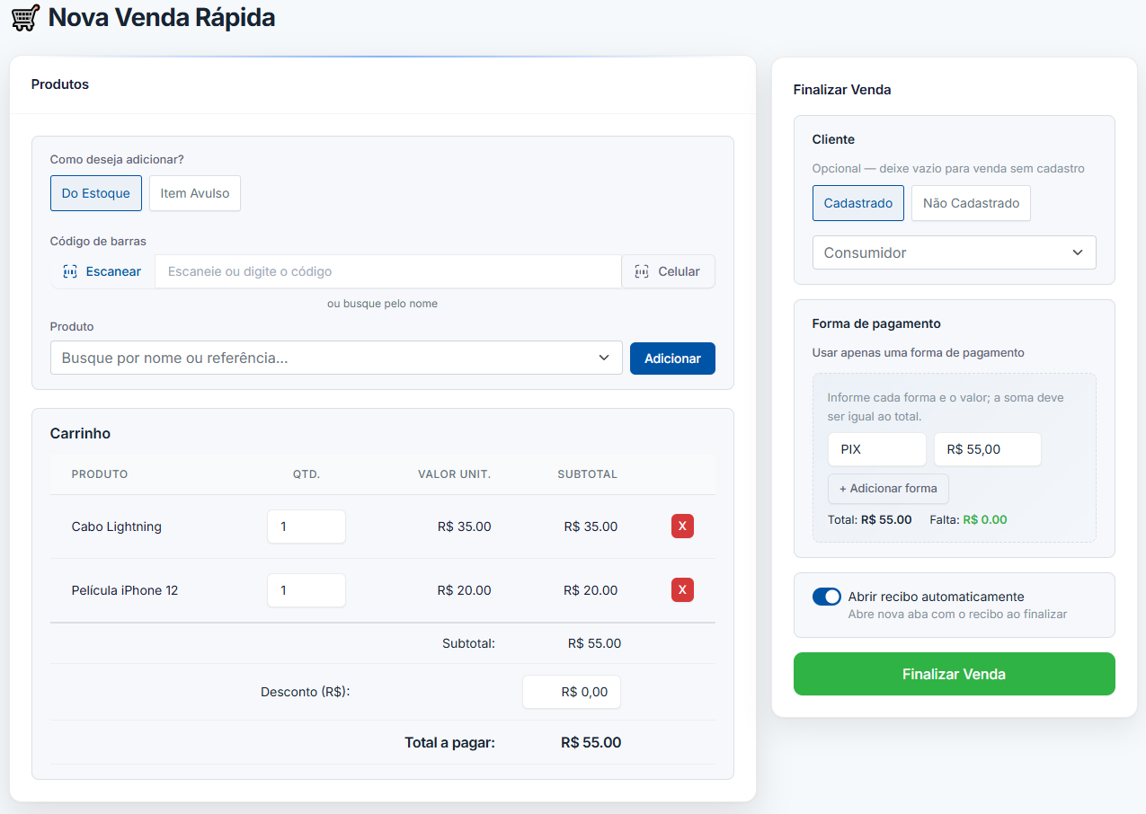
Task: Click the shopping cart icon in header
Action: (25, 18)
